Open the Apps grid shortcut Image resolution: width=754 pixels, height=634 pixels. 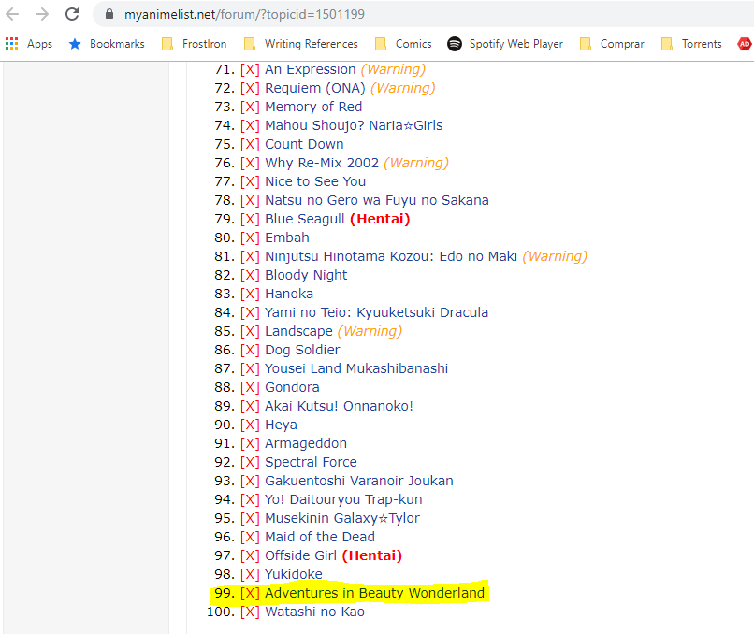click(x=29, y=44)
